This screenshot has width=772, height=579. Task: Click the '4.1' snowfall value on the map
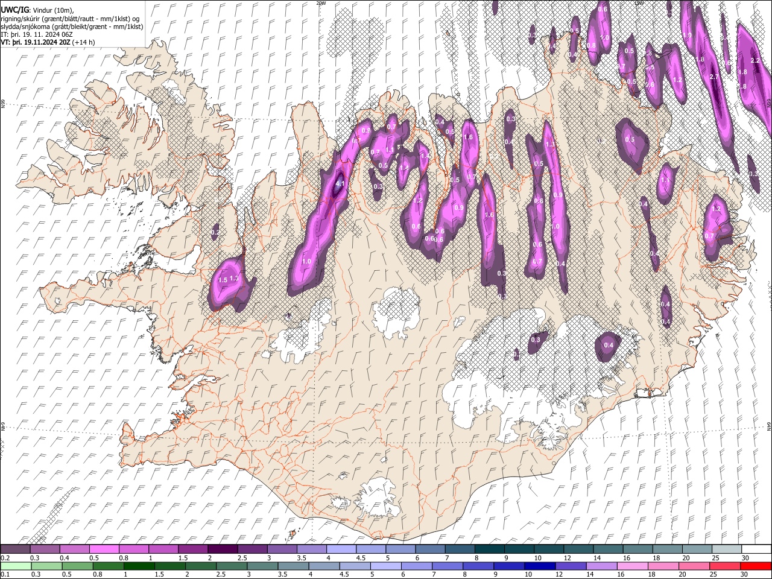(x=340, y=185)
